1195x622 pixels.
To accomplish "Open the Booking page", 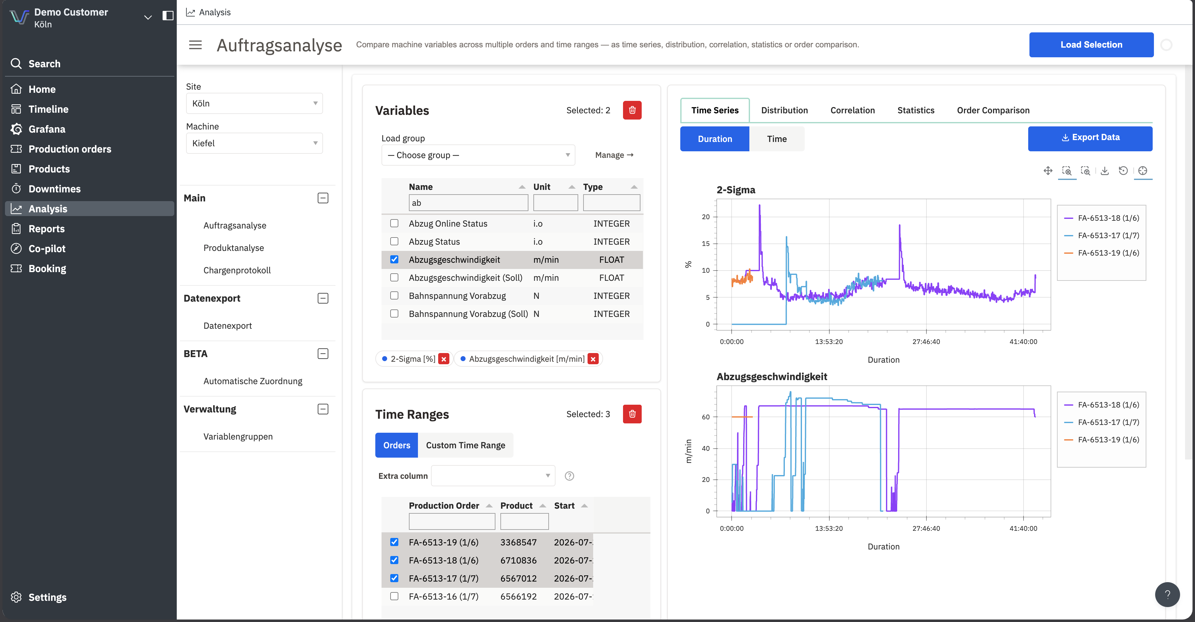I will (89, 269).
